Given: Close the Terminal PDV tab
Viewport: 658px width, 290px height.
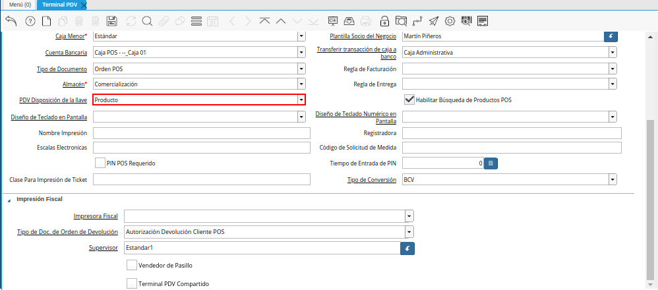Looking at the screenshot, I should tap(84, 5).
